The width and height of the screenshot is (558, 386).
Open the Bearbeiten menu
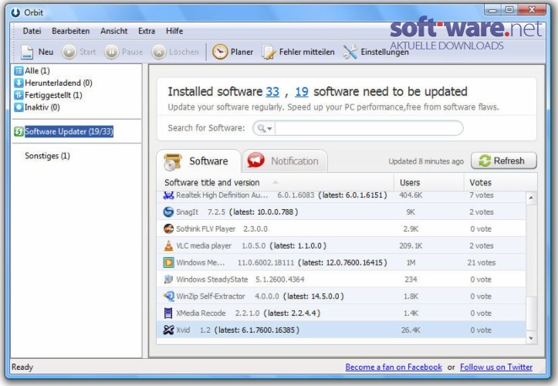[70, 31]
